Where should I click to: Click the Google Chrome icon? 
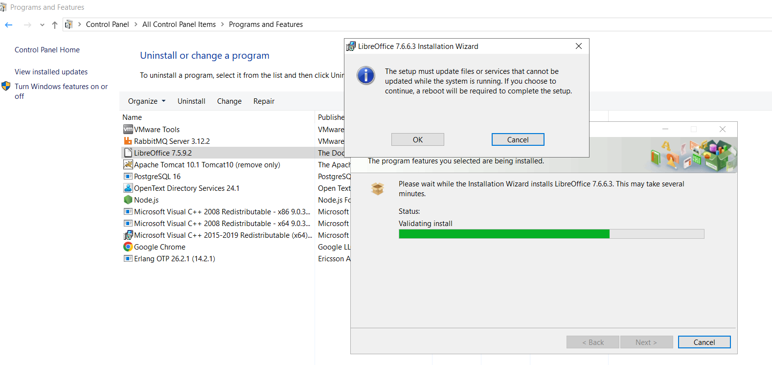click(x=128, y=247)
